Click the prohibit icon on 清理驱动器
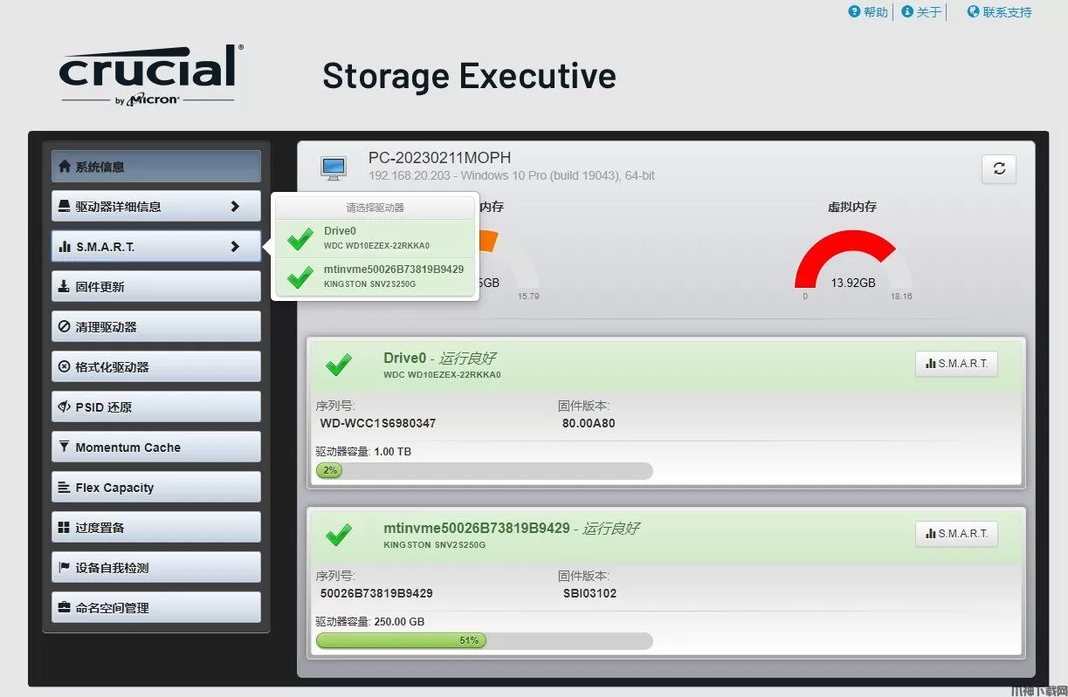Screen dimensions: 1068x697 pyautogui.click(x=64, y=326)
